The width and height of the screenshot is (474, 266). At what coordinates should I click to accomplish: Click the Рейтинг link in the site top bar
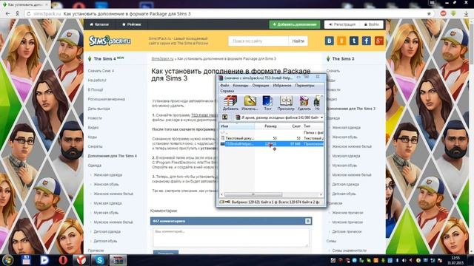point(132,24)
